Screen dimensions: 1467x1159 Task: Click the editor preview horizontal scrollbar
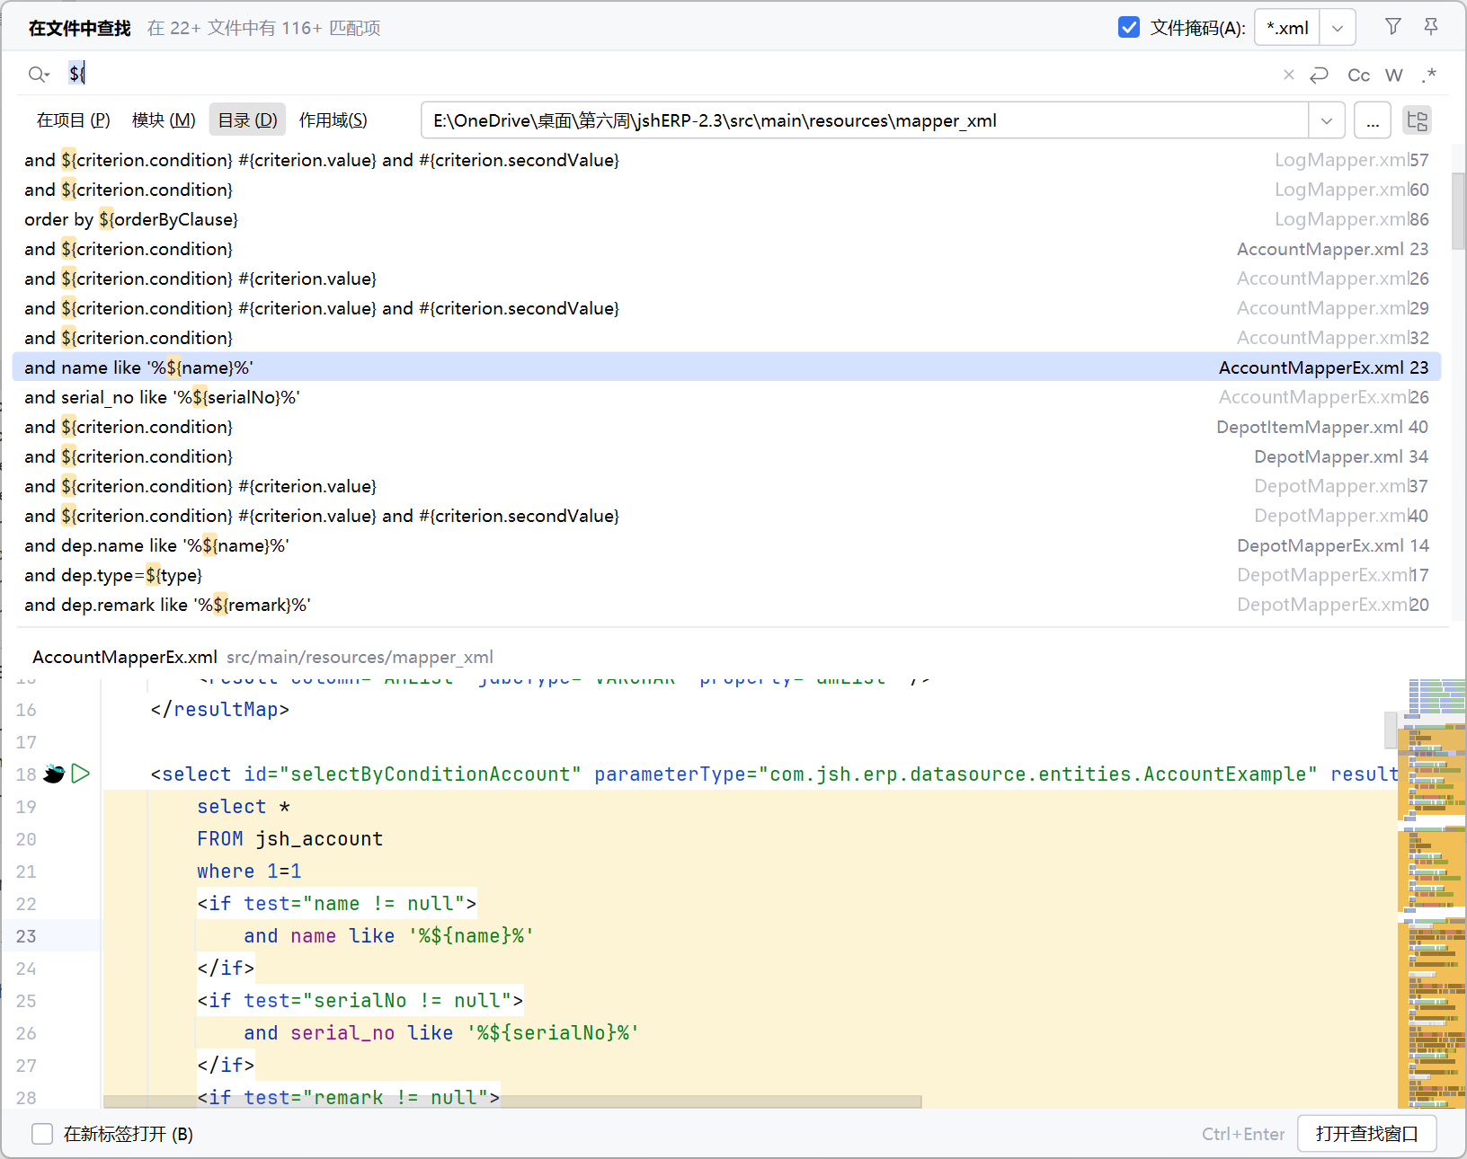point(512,1101)
